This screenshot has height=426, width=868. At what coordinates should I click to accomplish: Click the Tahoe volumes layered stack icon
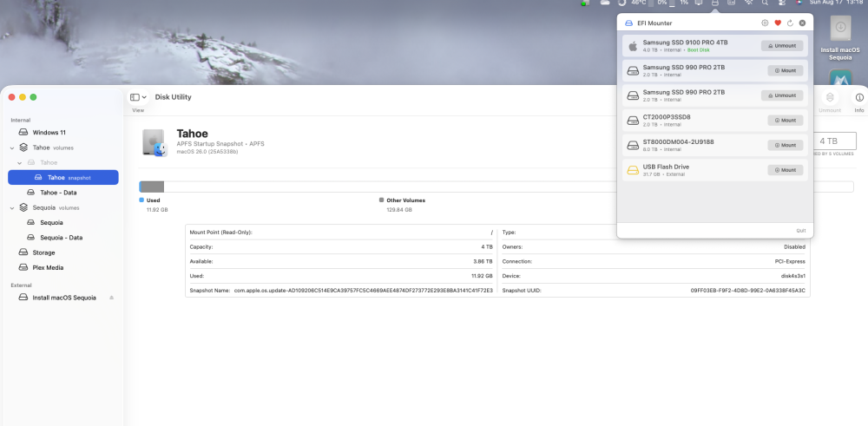pos(23,147)
